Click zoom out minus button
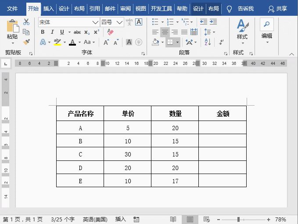 (219, 220)
